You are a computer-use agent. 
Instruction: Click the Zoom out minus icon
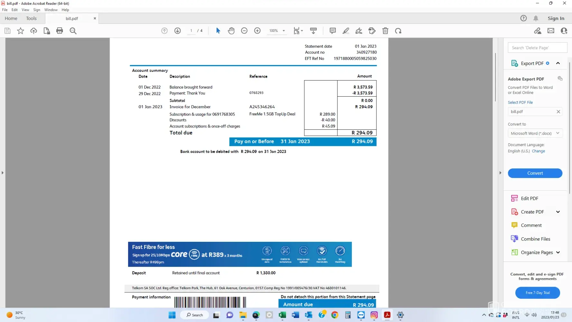pos(244,31)
